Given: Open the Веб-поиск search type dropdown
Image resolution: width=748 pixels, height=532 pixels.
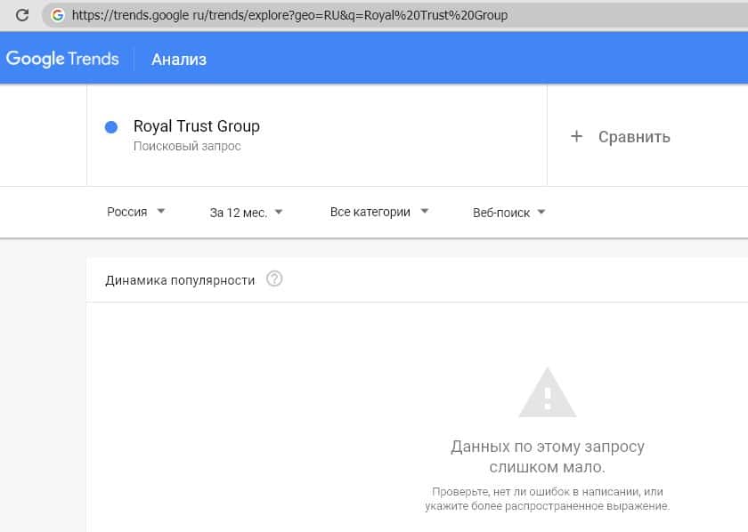Looking at the screenshot, I should click(x=508, y=212).
